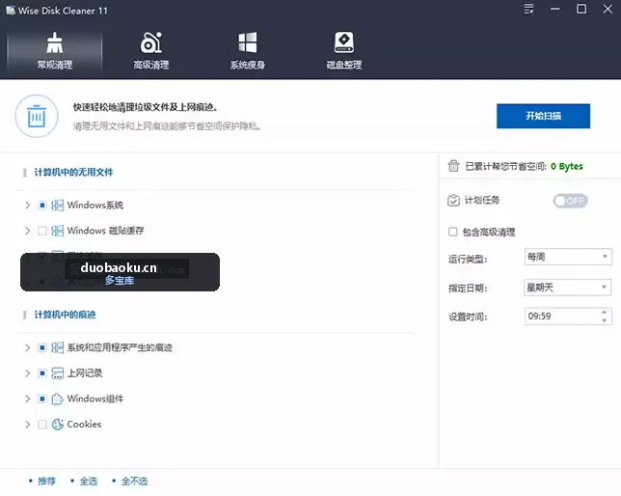Check the Cookies checkbox
The width and height of the screenshot is (621, 496).
point(42,425)
